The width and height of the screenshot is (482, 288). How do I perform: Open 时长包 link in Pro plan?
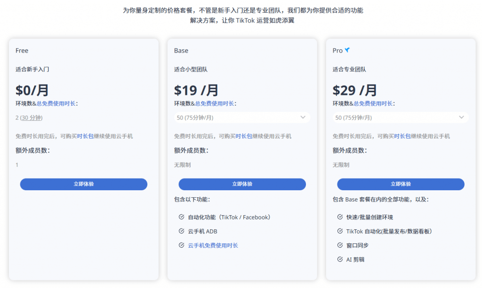point(402,136)
